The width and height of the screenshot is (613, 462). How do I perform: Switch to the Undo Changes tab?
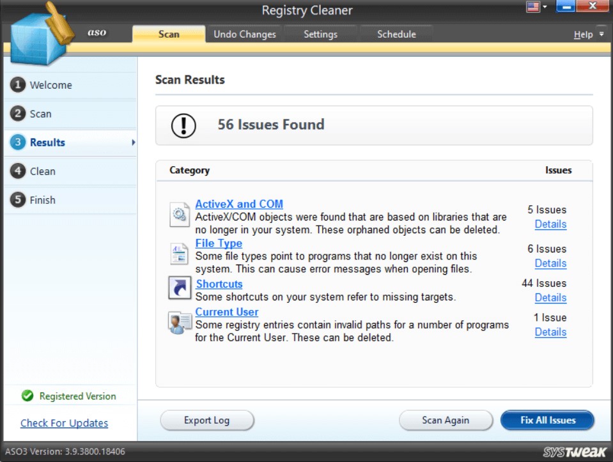pyautogui.click(x=245, y=35)
